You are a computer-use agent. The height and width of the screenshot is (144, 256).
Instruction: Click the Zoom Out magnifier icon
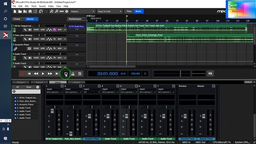pyautogui.click(x=57, y=12)
